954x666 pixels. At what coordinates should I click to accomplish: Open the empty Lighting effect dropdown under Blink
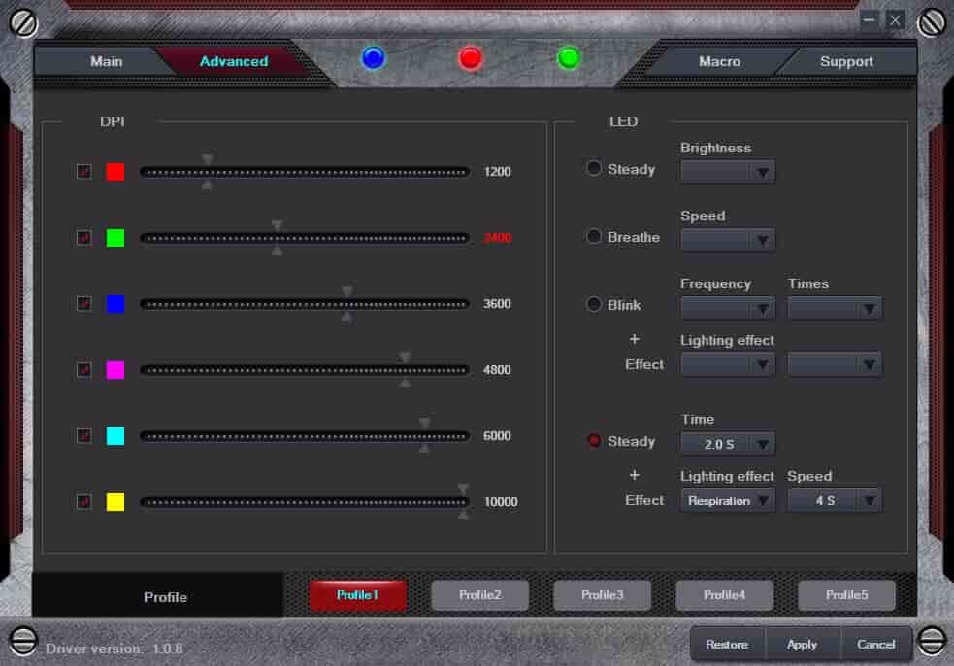(728, 364)
